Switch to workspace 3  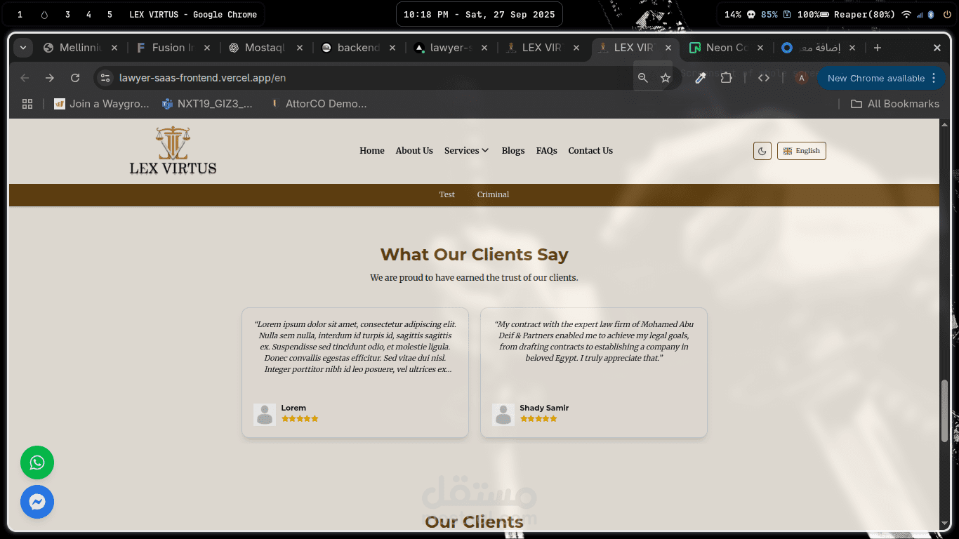tap(67, 14)
